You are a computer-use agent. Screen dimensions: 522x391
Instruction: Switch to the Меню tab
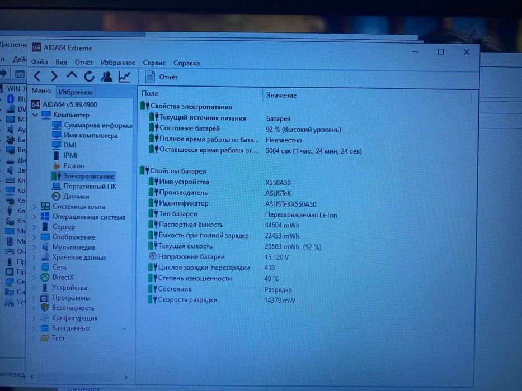pos(41,90)
